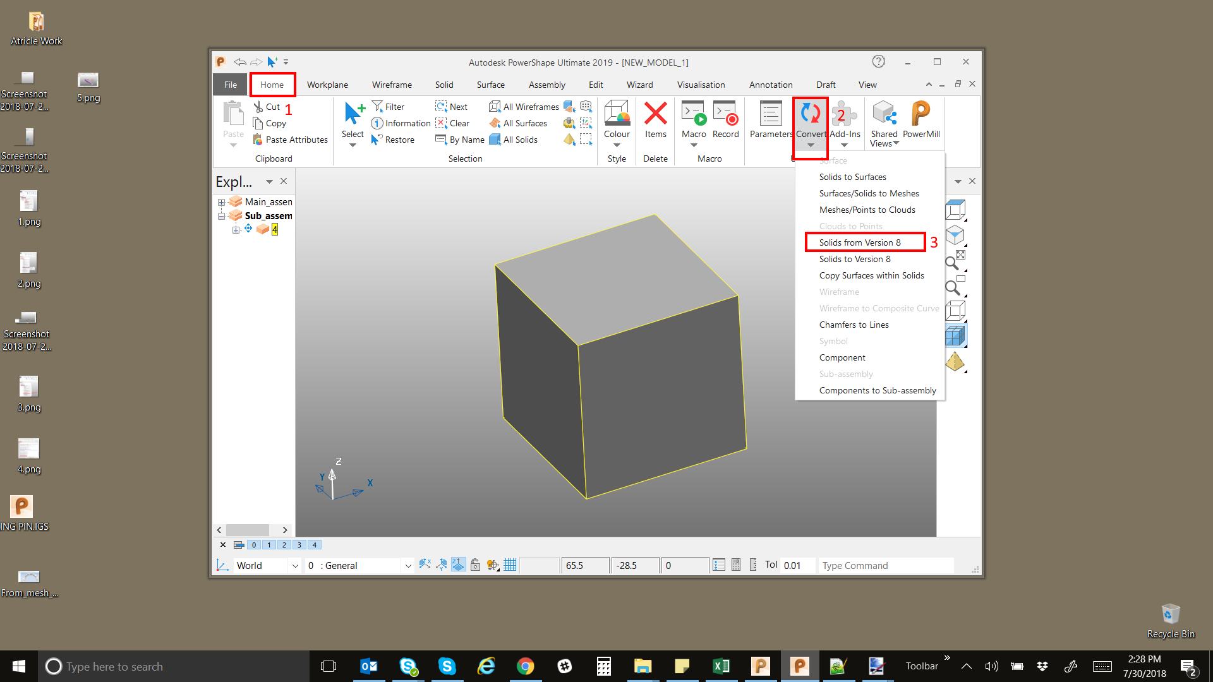1213x682 pixels.
Task: Open the Colour style dropdown
Action: (x=617, y=145)
